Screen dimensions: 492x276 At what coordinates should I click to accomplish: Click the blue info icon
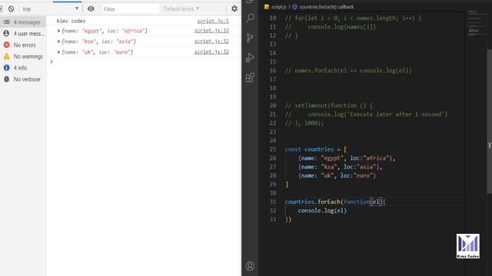point(7,67)
